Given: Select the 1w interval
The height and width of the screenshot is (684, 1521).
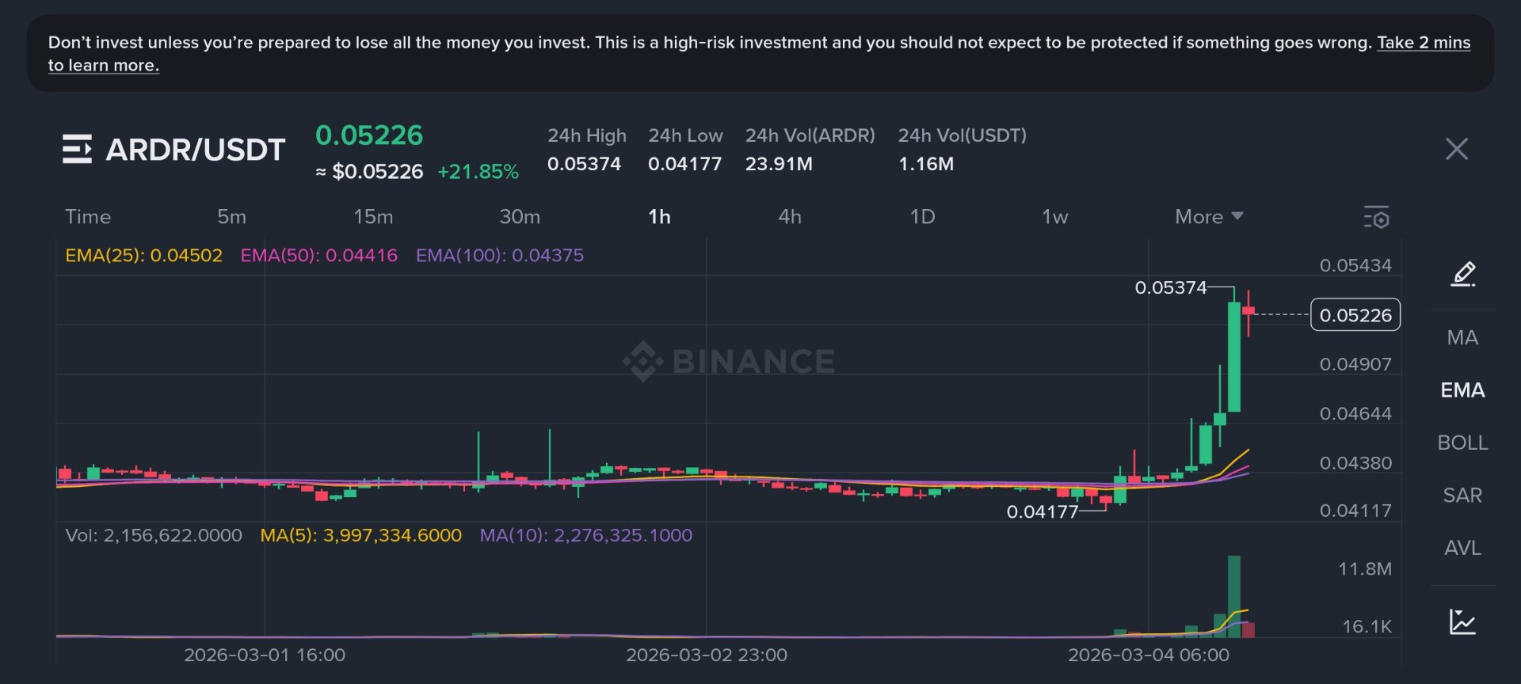Looking at the screenshot, I should [1054, 217].
